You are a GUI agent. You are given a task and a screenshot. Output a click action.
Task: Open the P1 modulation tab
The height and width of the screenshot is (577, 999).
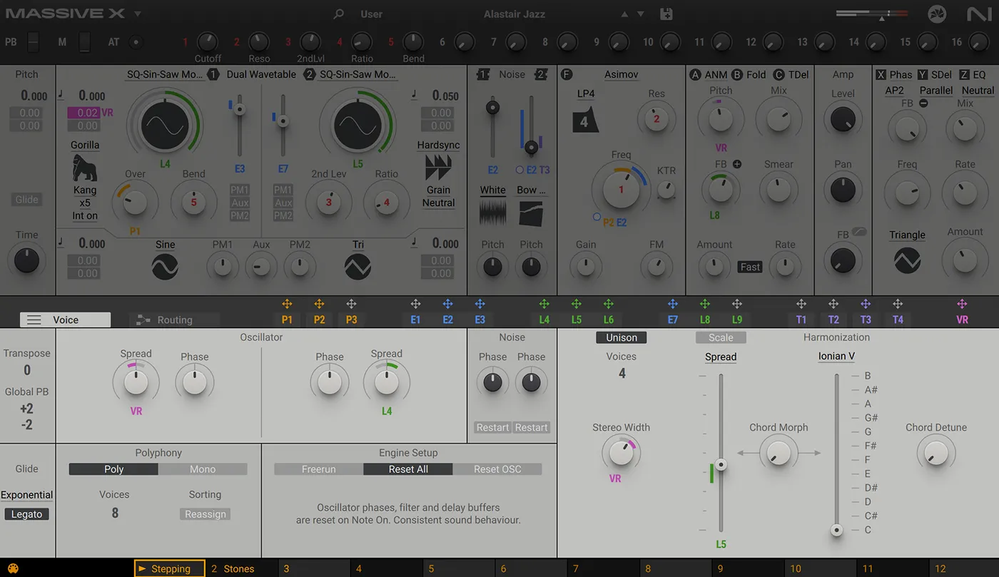tap(287, 320)
